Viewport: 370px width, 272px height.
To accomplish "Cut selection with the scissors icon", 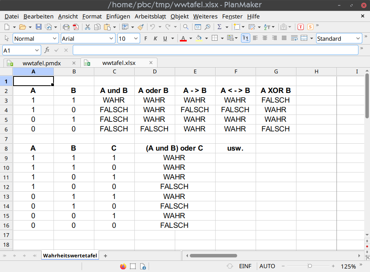I will click(87, 27).
